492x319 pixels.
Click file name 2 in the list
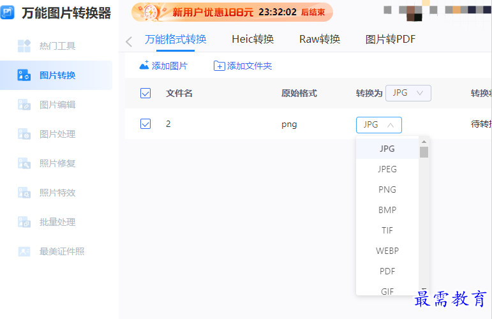168,124
